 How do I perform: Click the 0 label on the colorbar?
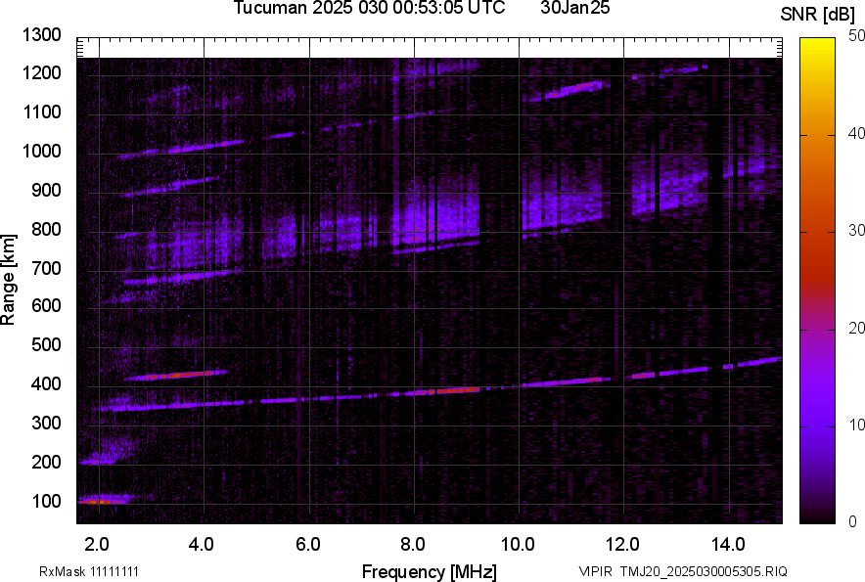pos(853,521)
